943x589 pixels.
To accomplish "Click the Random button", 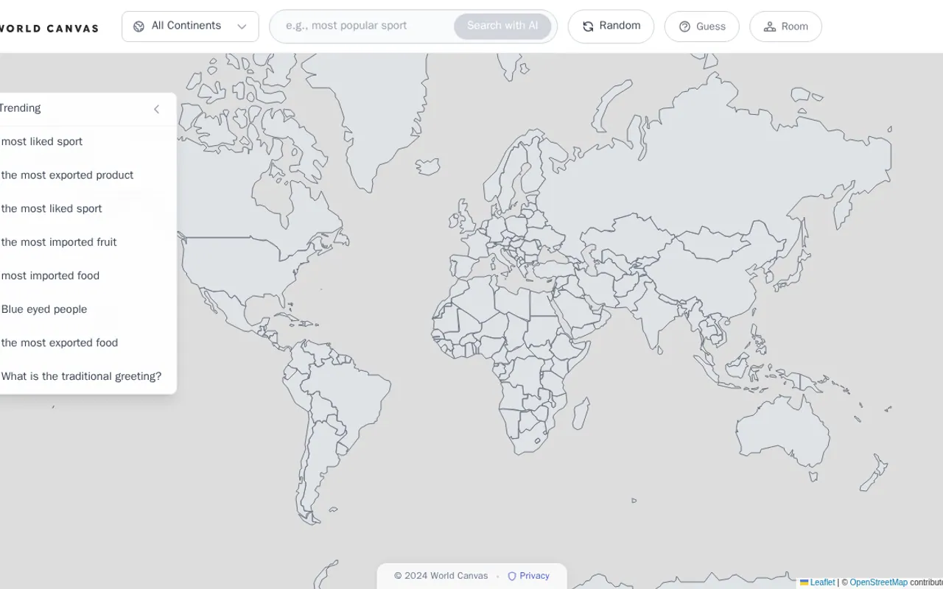I will pos(611,27).
